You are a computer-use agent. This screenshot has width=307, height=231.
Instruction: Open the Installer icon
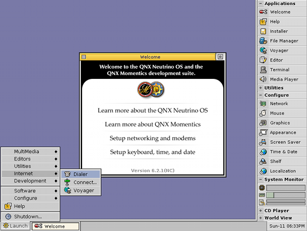(x=263, y=31)
